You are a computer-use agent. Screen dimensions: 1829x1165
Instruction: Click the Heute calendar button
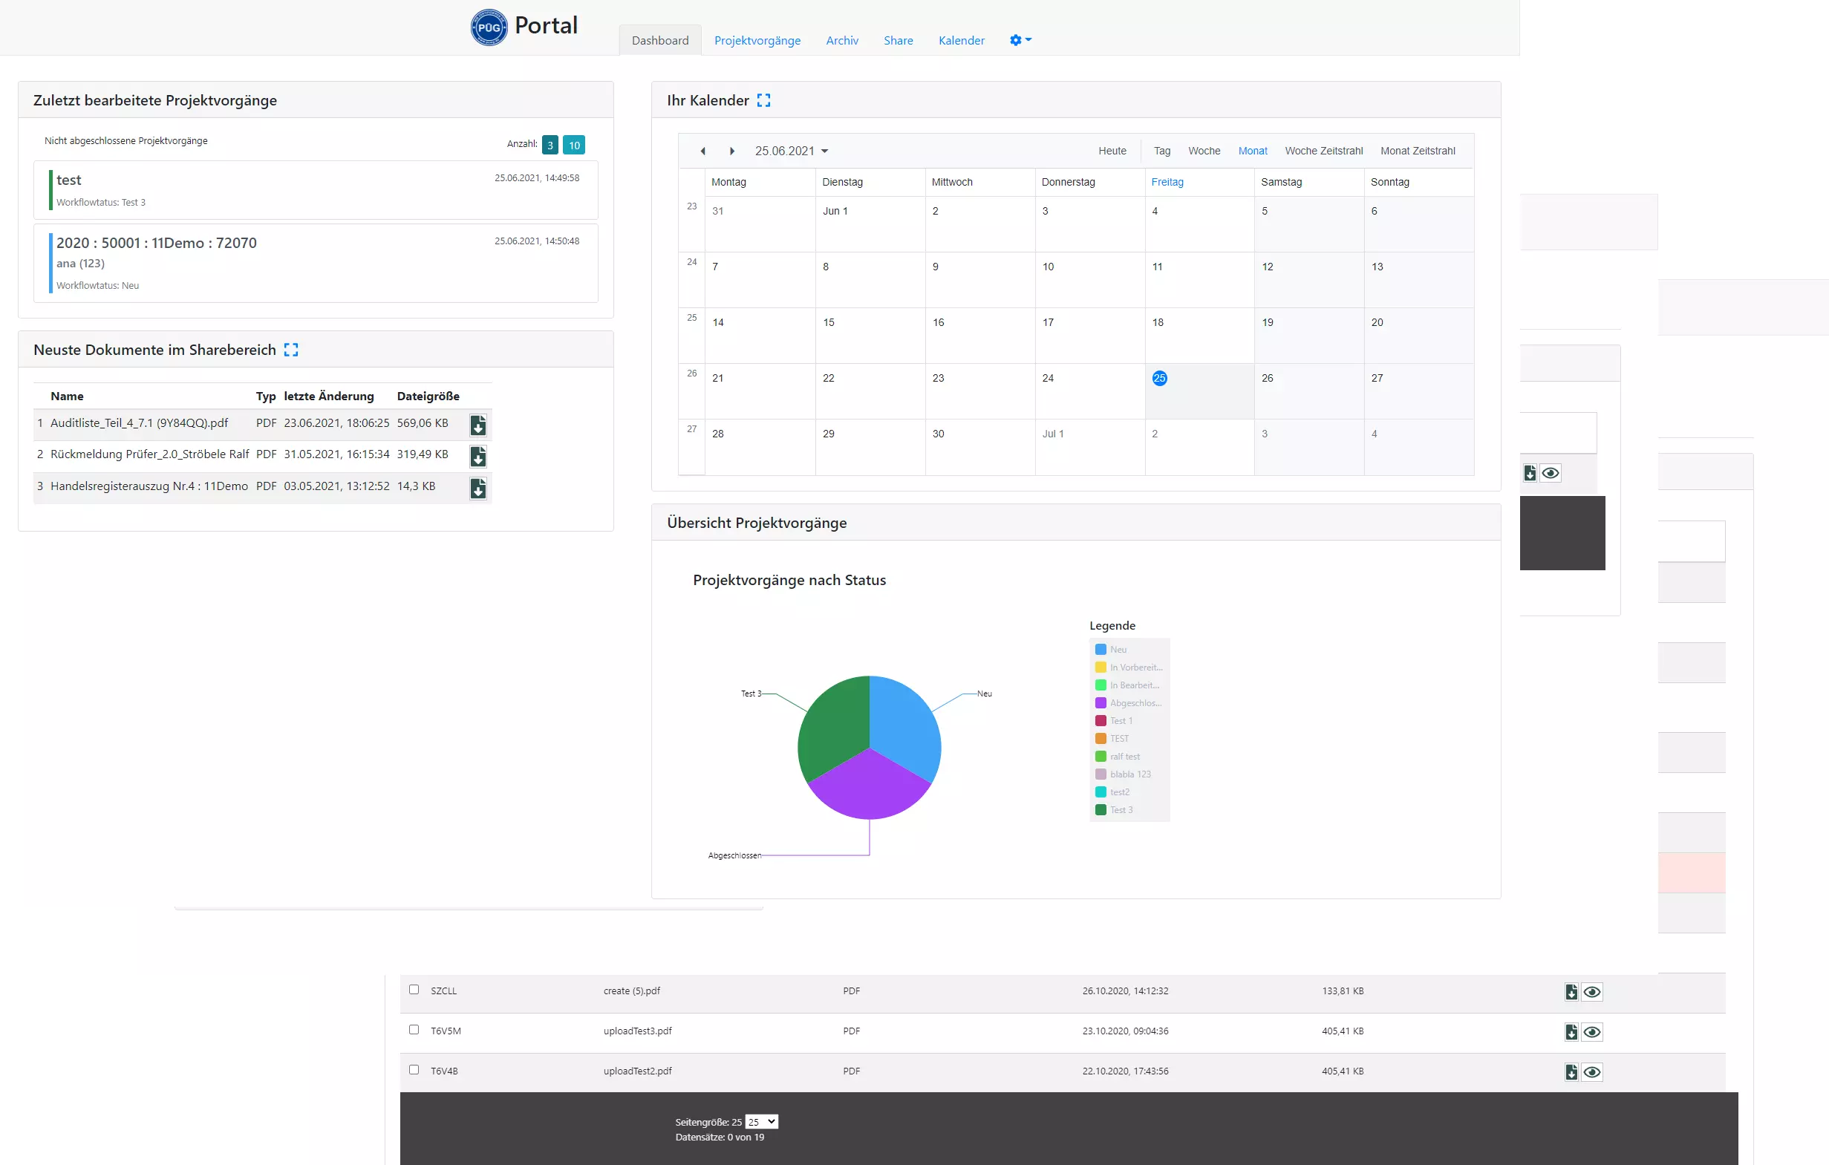(1112, 151)
